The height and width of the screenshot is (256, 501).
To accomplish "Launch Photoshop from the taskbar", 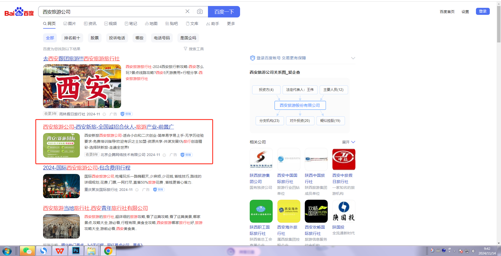I will pos(76,251).
